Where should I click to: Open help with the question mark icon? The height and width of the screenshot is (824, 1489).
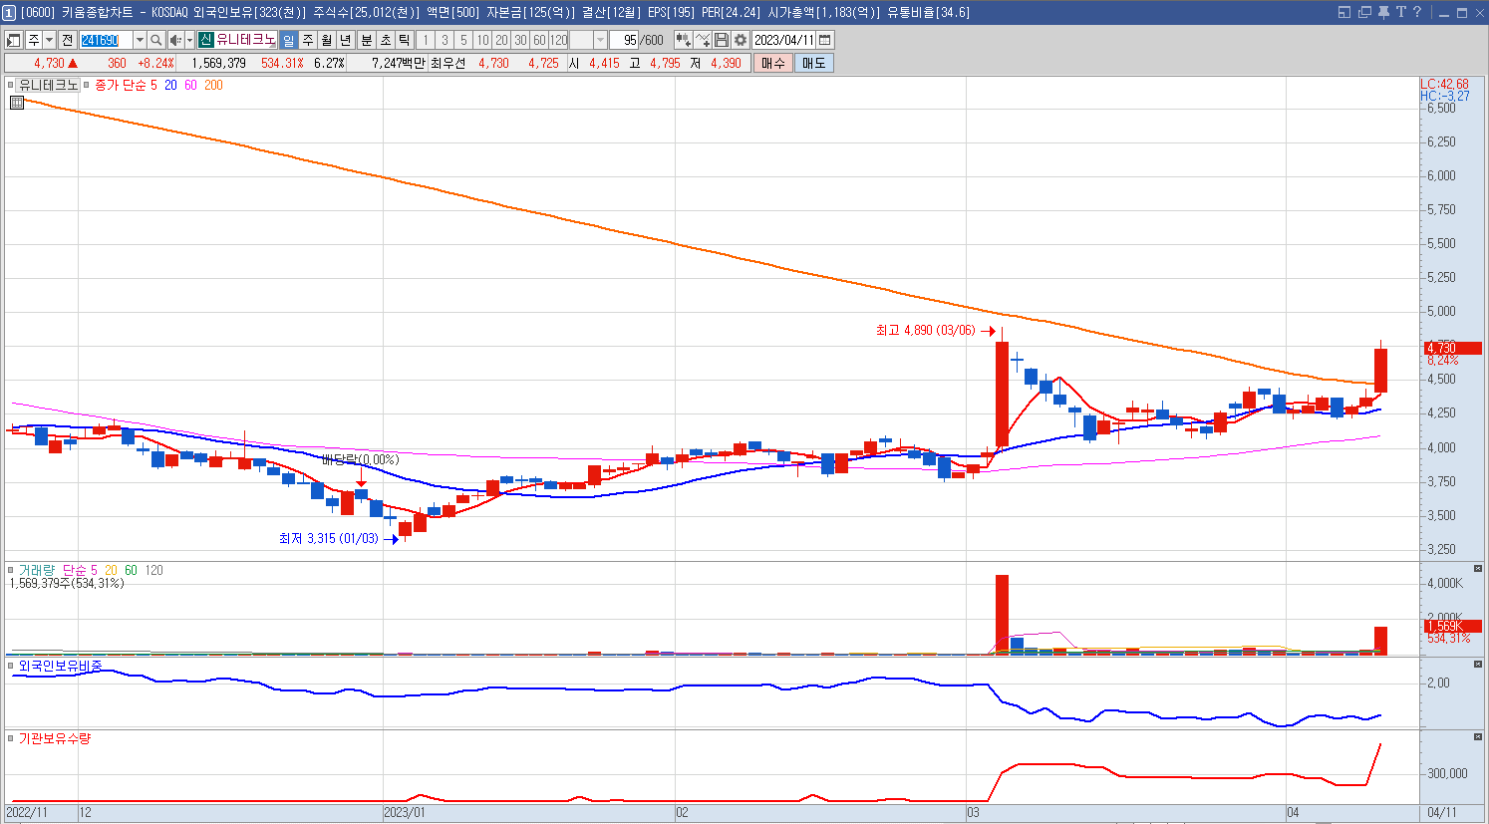1417,12
